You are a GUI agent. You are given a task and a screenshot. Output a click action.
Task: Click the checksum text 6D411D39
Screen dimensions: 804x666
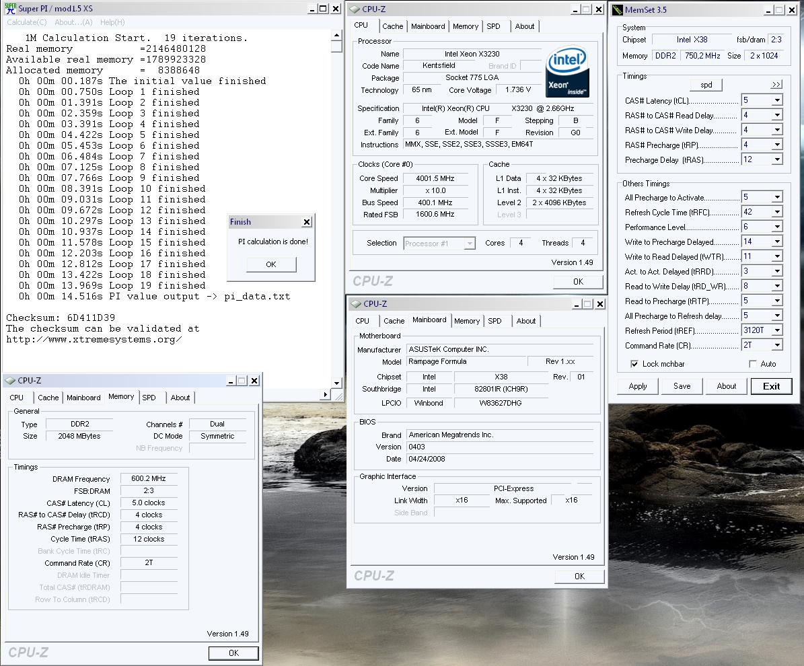point(91,318)
